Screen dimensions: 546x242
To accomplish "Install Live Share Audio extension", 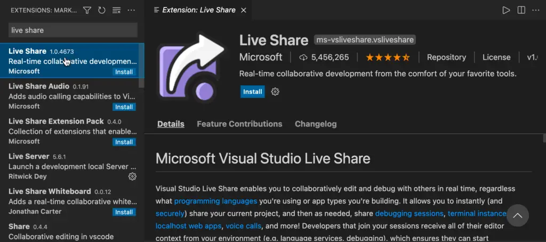I will 124,107.
